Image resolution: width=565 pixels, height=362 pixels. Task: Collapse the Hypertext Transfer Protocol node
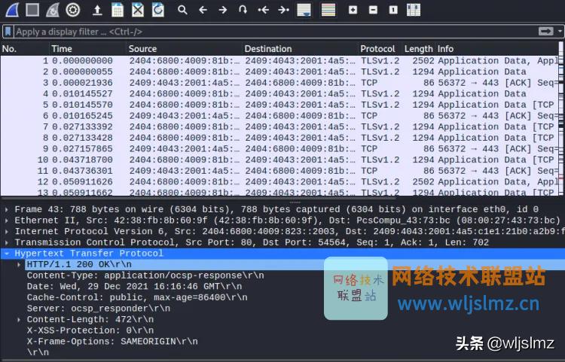pos(7,254)
